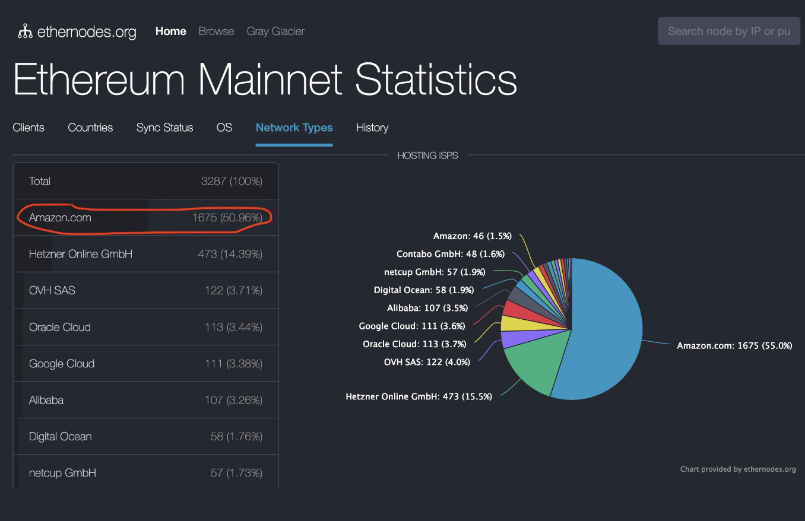
Task: Select the Hetzner Online GmbH table row
Action: (x=145, y=254)
